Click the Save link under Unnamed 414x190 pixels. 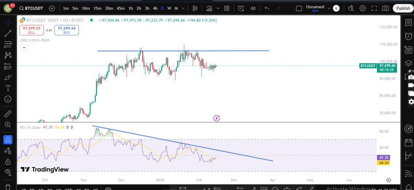315,11
